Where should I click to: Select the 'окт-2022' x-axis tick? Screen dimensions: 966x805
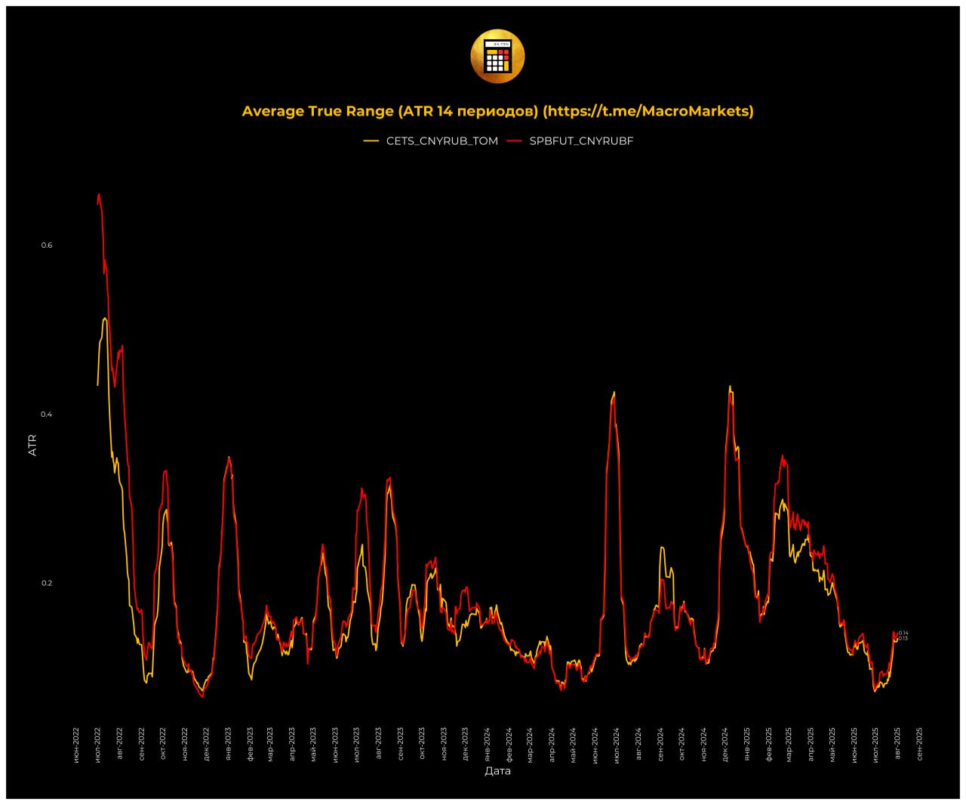pos(163,743)
